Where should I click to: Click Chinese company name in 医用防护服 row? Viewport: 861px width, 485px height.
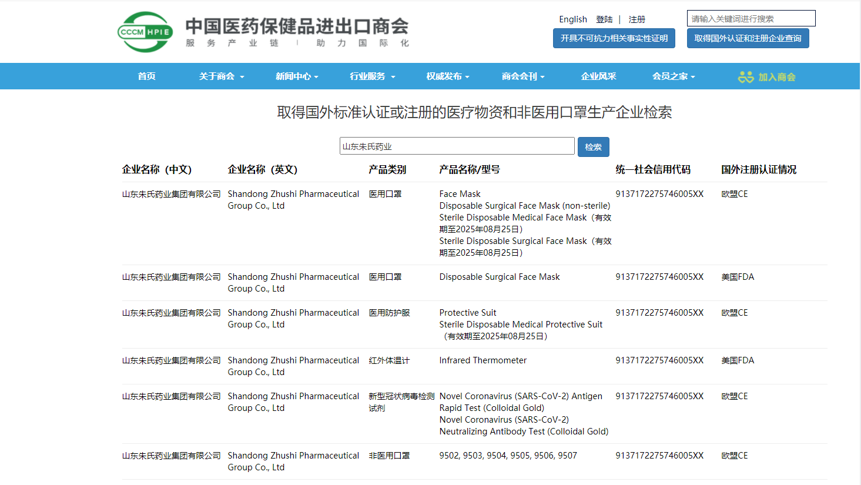tap(171, 313)
